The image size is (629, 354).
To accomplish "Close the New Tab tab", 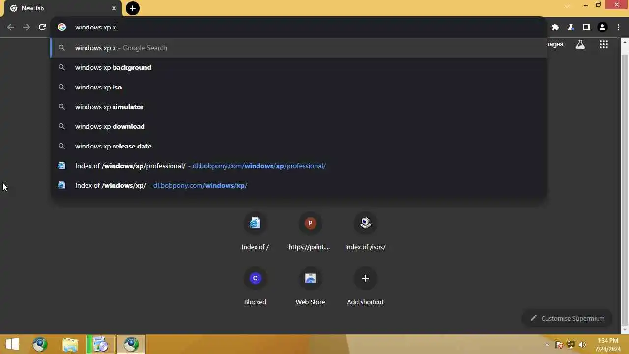I will pyautogui.click(x=114, y=8).
